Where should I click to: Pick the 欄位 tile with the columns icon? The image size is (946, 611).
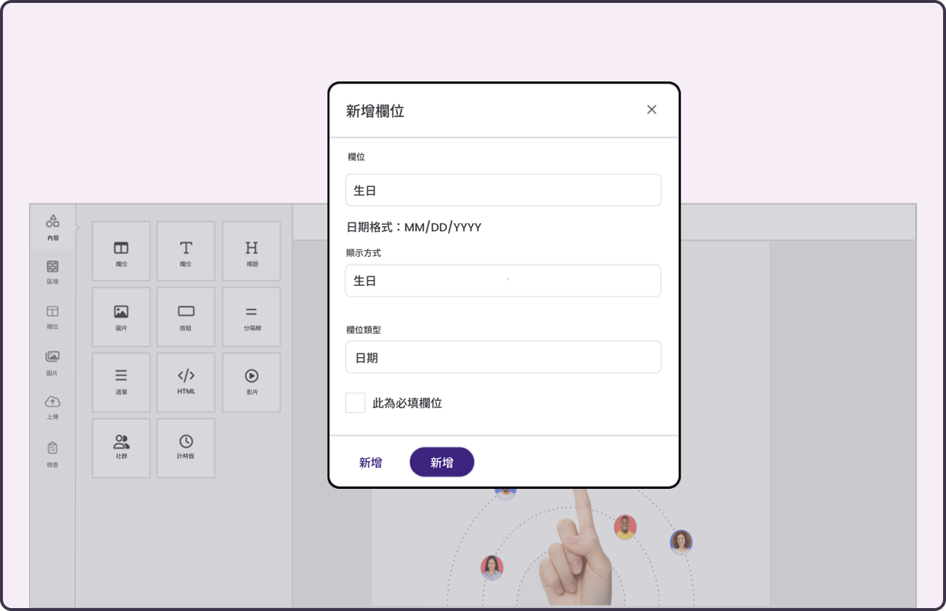[122, 252]
